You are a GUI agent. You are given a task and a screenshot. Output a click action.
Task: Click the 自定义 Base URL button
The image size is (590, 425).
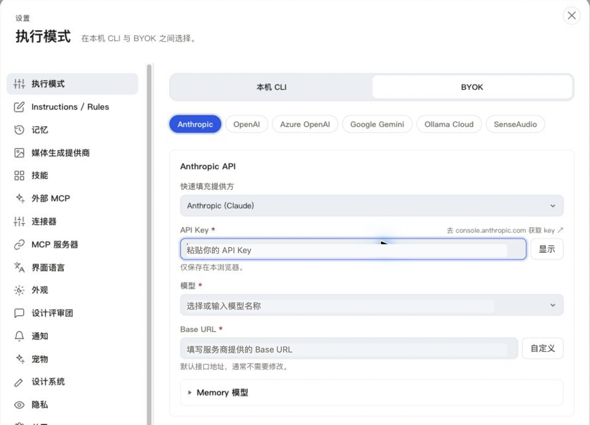click(x=543, y=348)
